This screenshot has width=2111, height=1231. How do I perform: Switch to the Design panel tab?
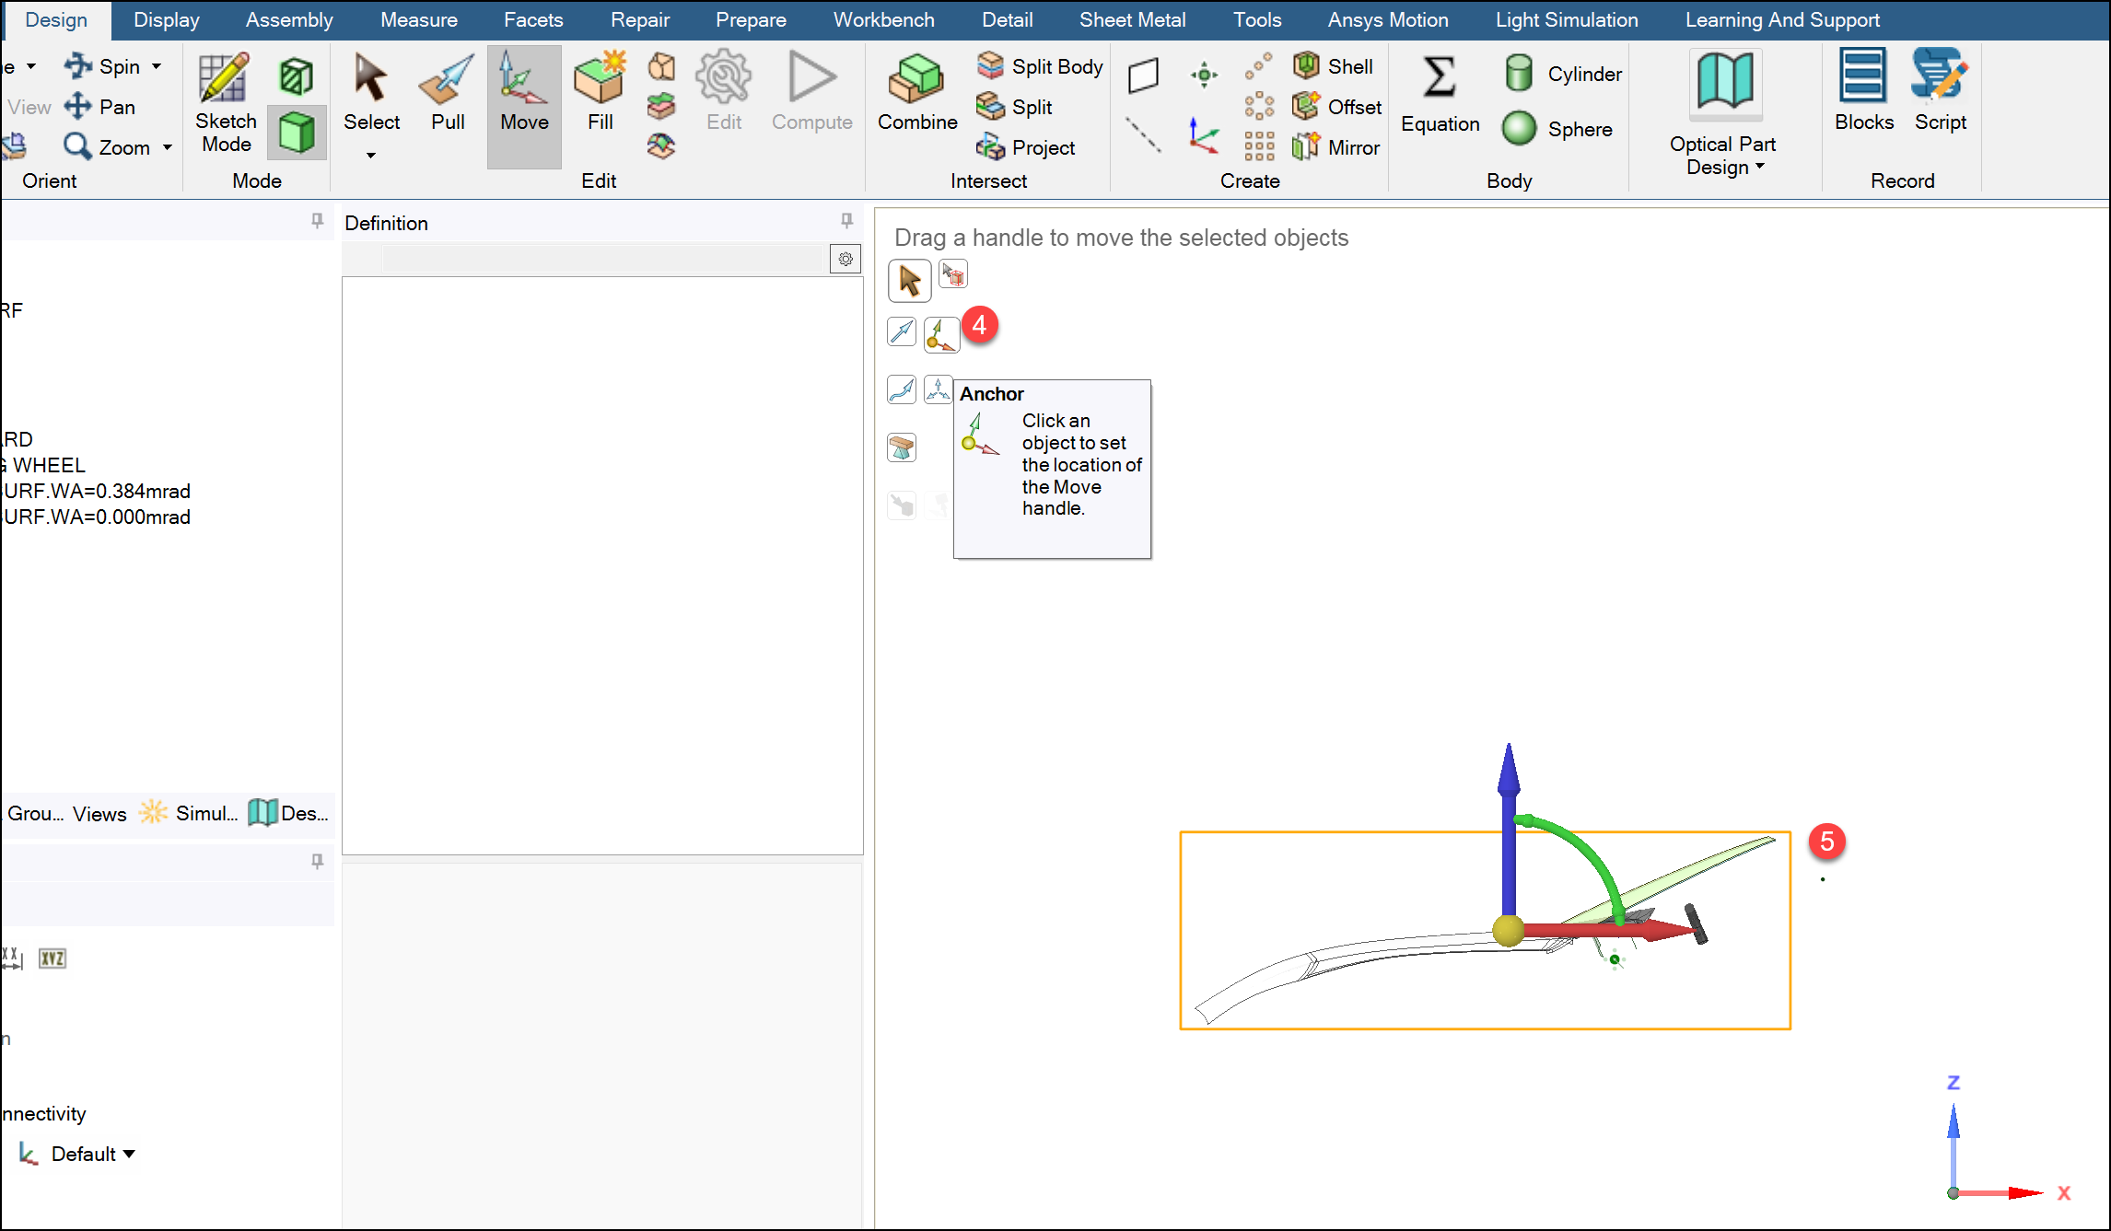tap(288, 813)
